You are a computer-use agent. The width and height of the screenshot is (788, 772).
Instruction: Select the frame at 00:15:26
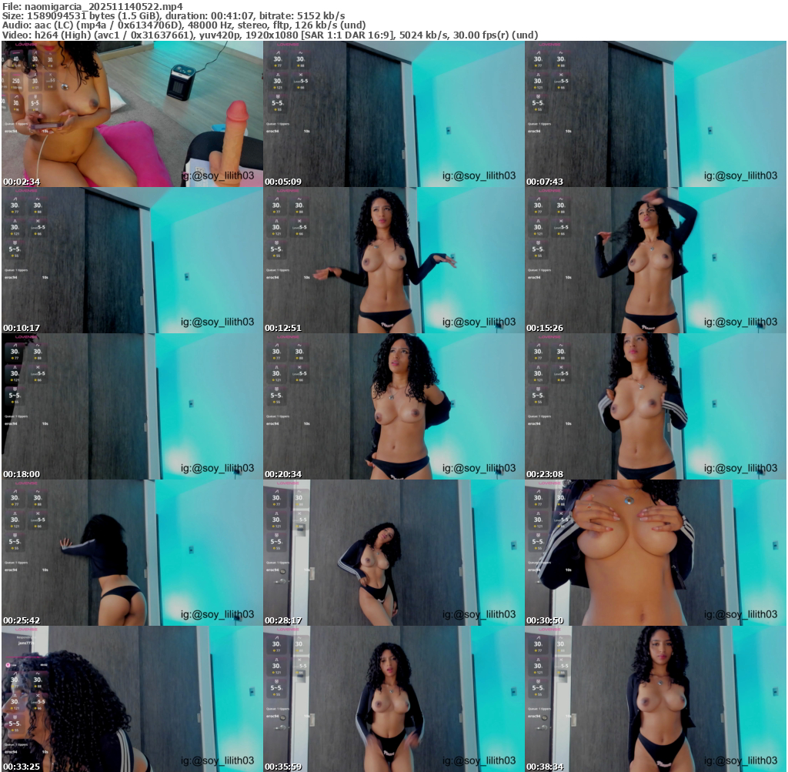[656, 260]
